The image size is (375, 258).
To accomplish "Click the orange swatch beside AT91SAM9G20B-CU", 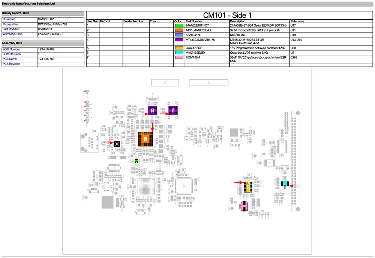I will [179, 30].
